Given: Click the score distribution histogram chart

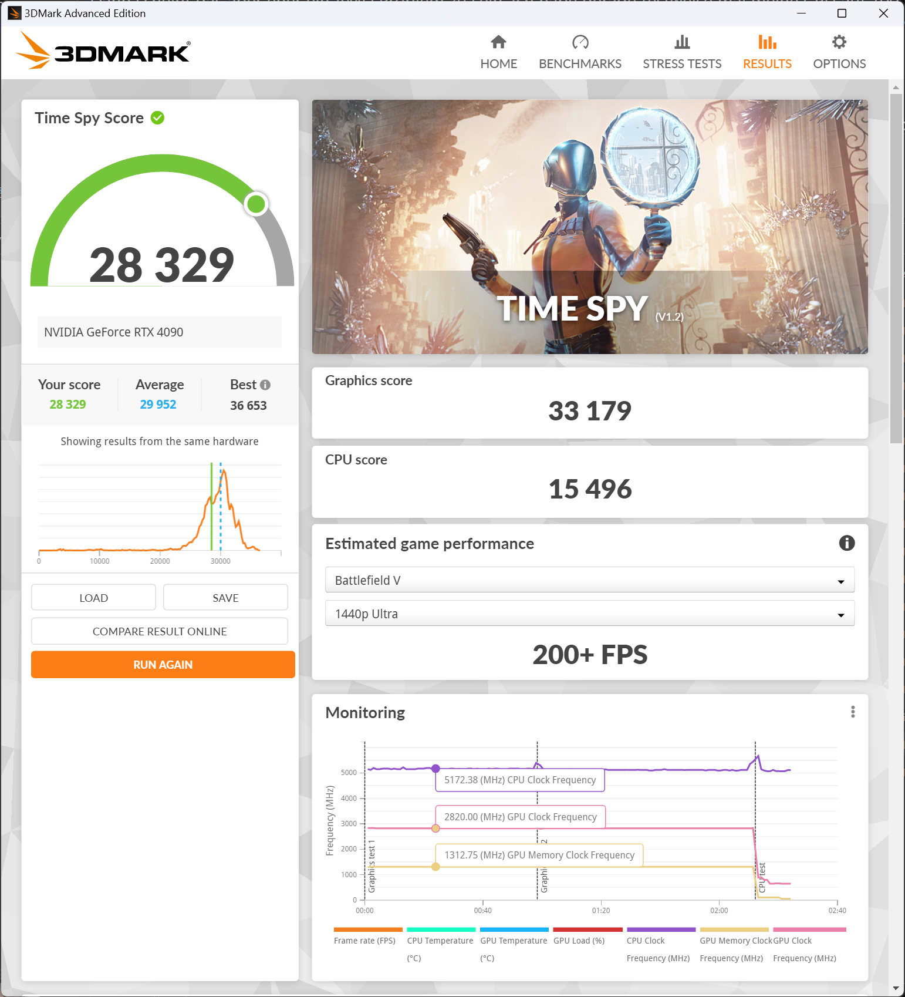Looking at the screenshot, I should click(x=160, y=512).
